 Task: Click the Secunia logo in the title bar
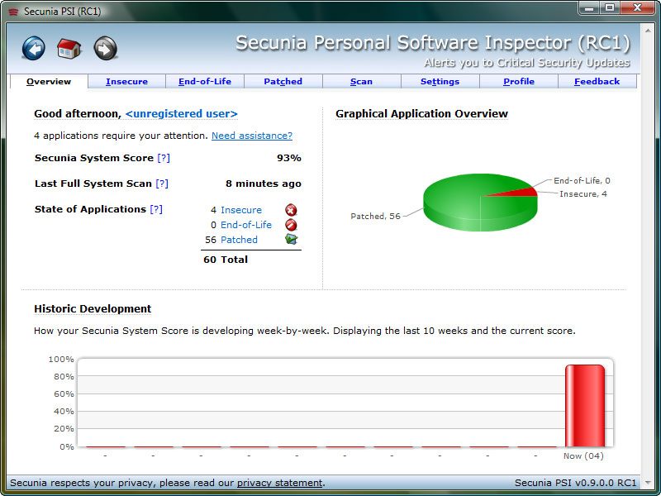click(13, 12)
